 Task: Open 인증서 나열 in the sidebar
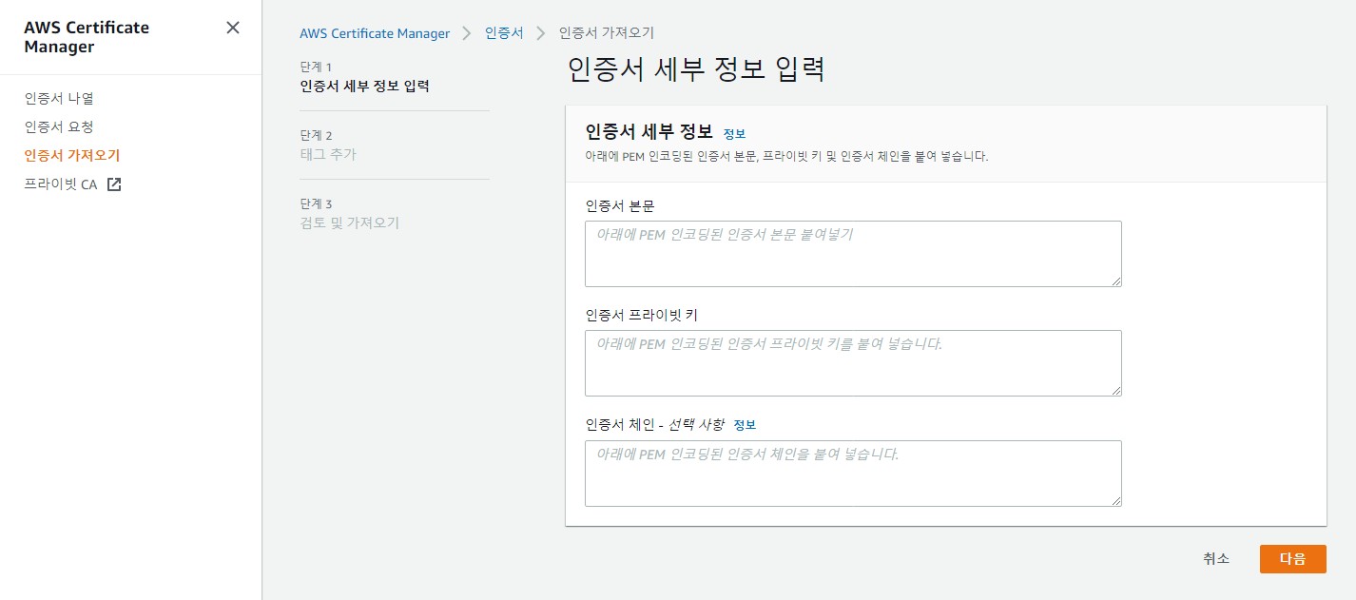point(59,98)
